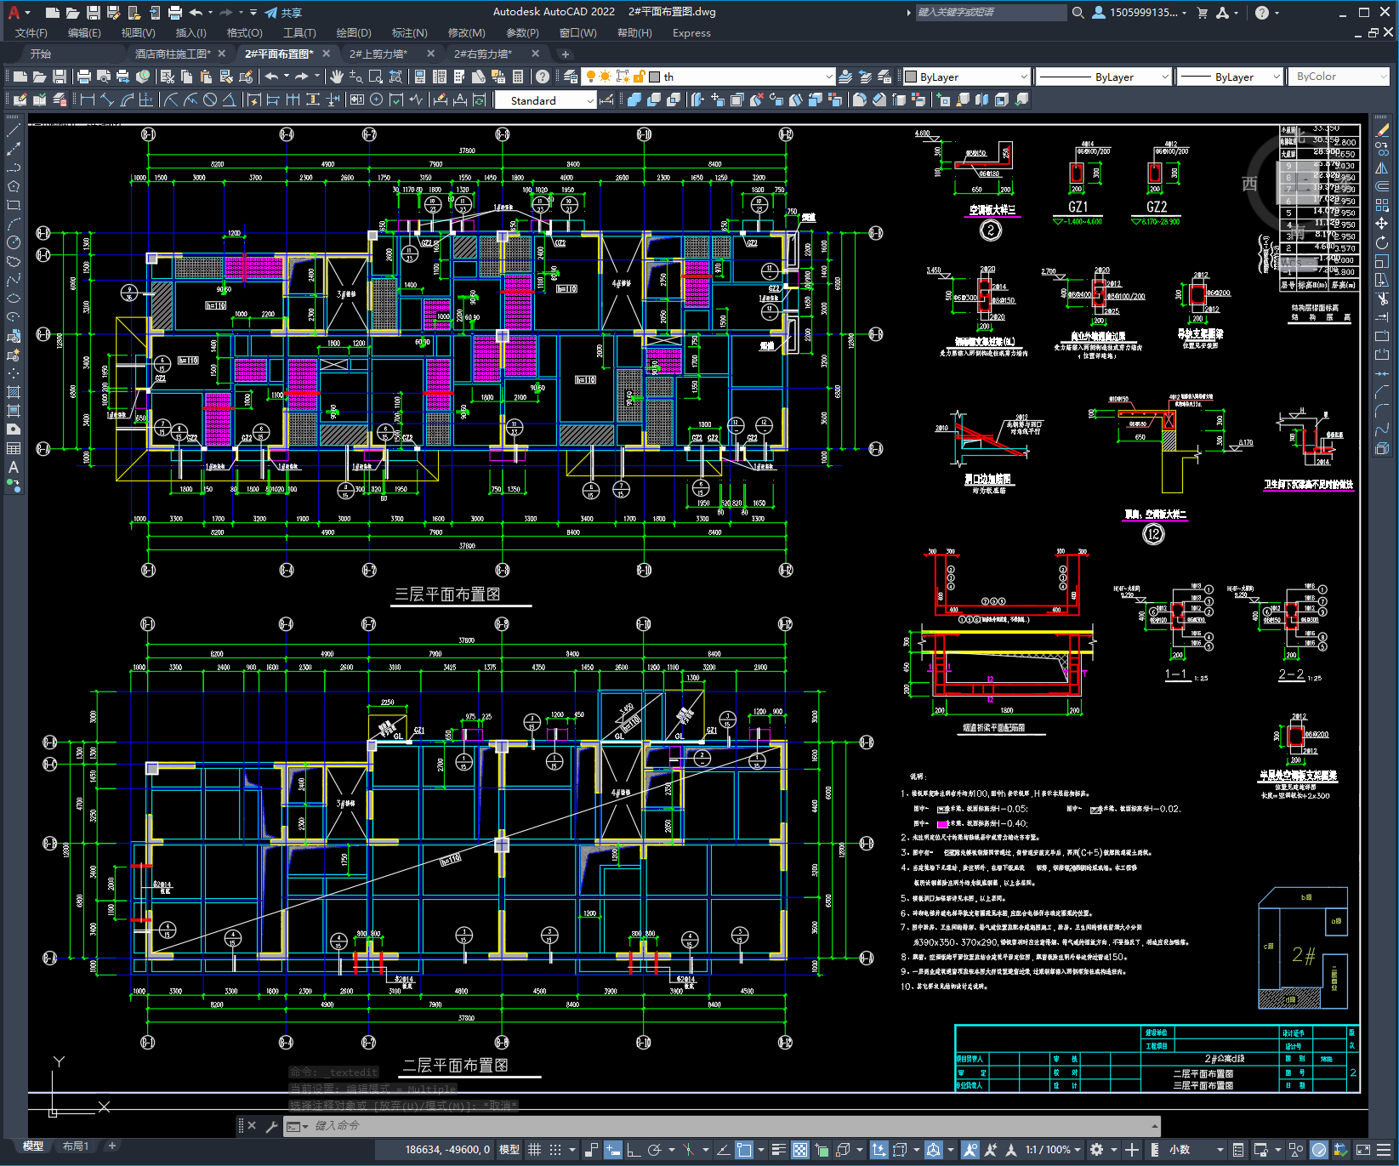Click the Zoom Window icon
This screenshot has width=1399, height=1166.
pos(376,77)
